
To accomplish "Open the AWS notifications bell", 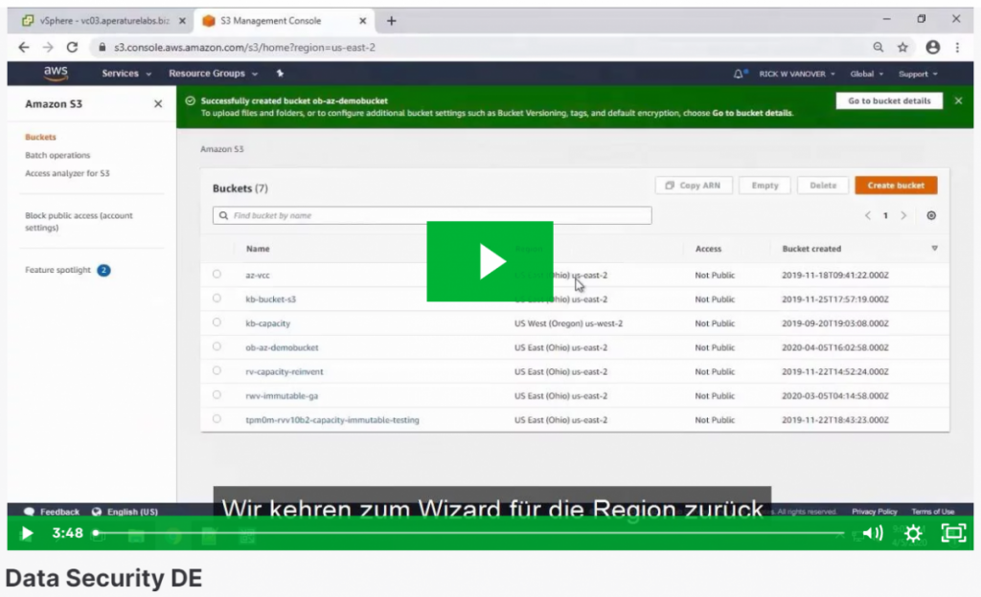I will click(739, 74).
